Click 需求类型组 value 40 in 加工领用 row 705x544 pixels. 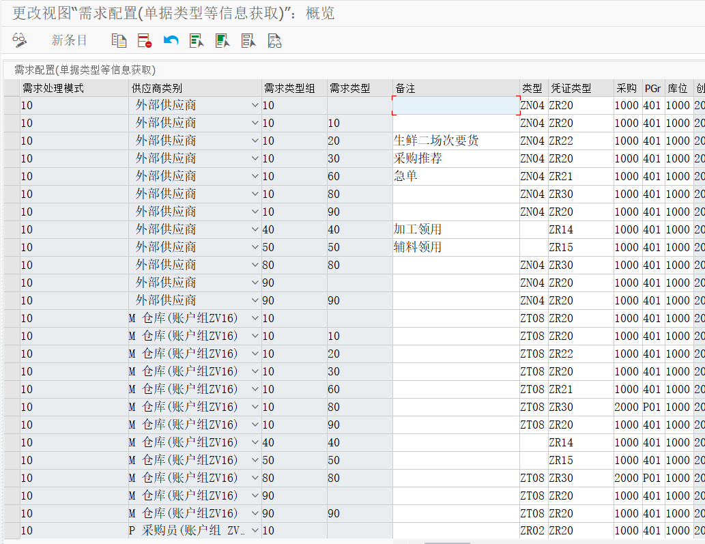[x=295, y=229]
